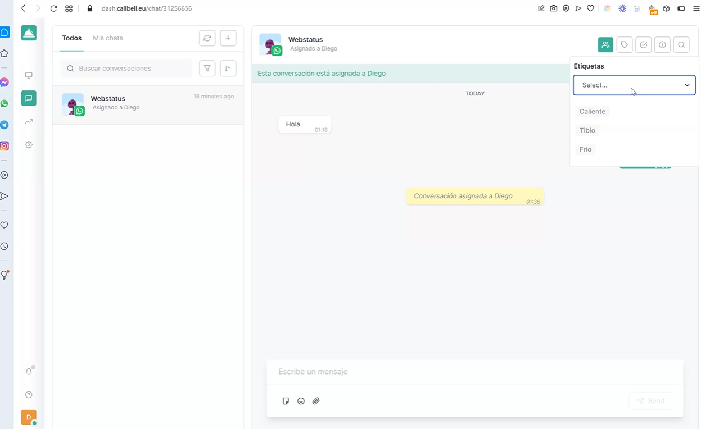
Task: Open the Webstatus conversation in list
Action: tap(148, 105)
